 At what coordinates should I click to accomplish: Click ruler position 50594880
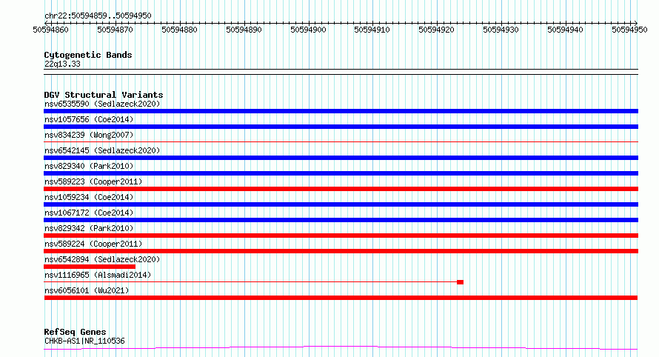click(179, 30)
